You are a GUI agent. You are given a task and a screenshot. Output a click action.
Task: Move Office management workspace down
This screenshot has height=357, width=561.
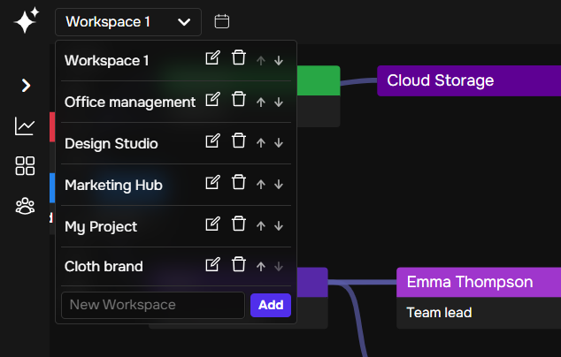point(279,102)
